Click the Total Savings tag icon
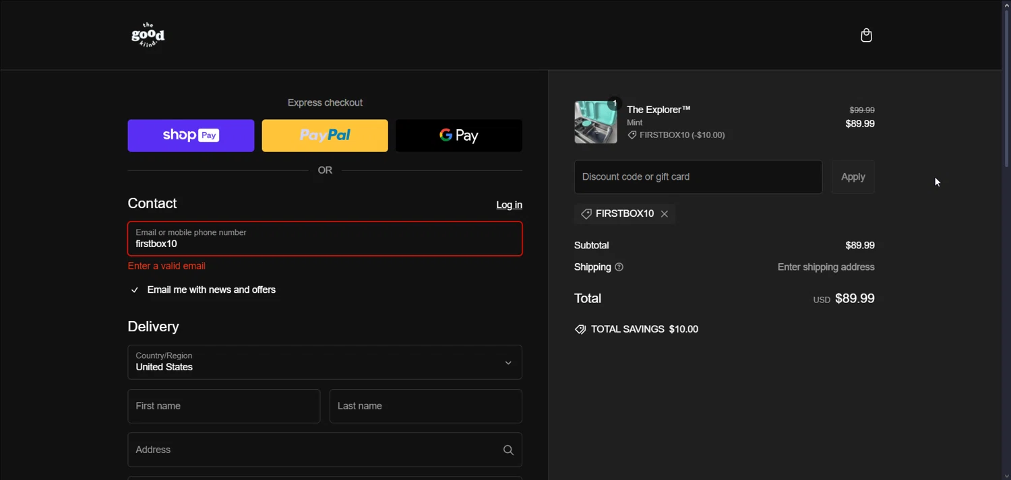This screenshot has height=480, width=1011. (x=580, y=329)
